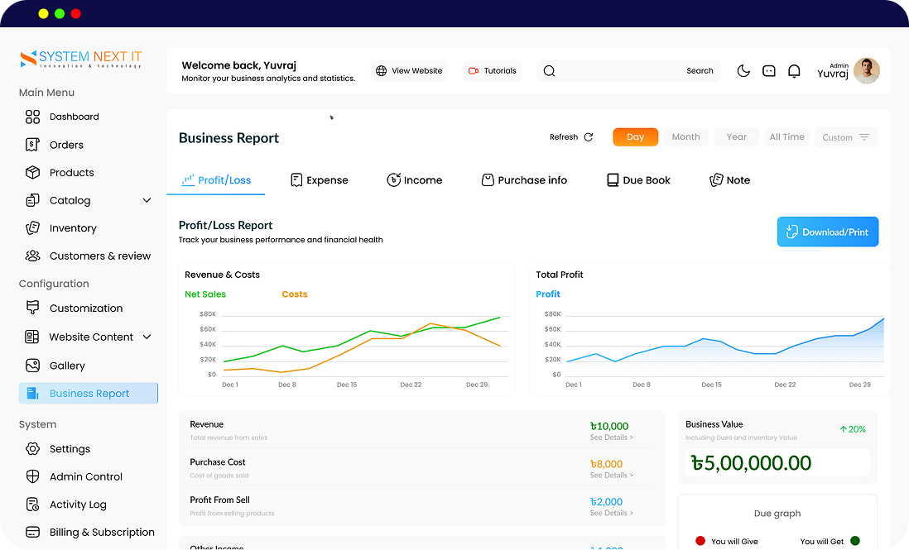Click inside the Search input field
This screenshot has width=909, height=550.
coord(628,70)
